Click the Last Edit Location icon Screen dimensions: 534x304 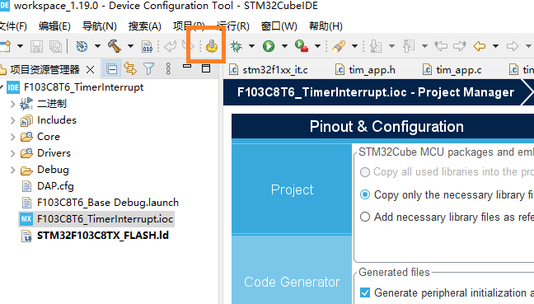441,46
